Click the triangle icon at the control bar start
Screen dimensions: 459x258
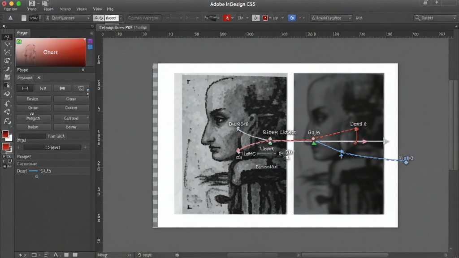11,18
